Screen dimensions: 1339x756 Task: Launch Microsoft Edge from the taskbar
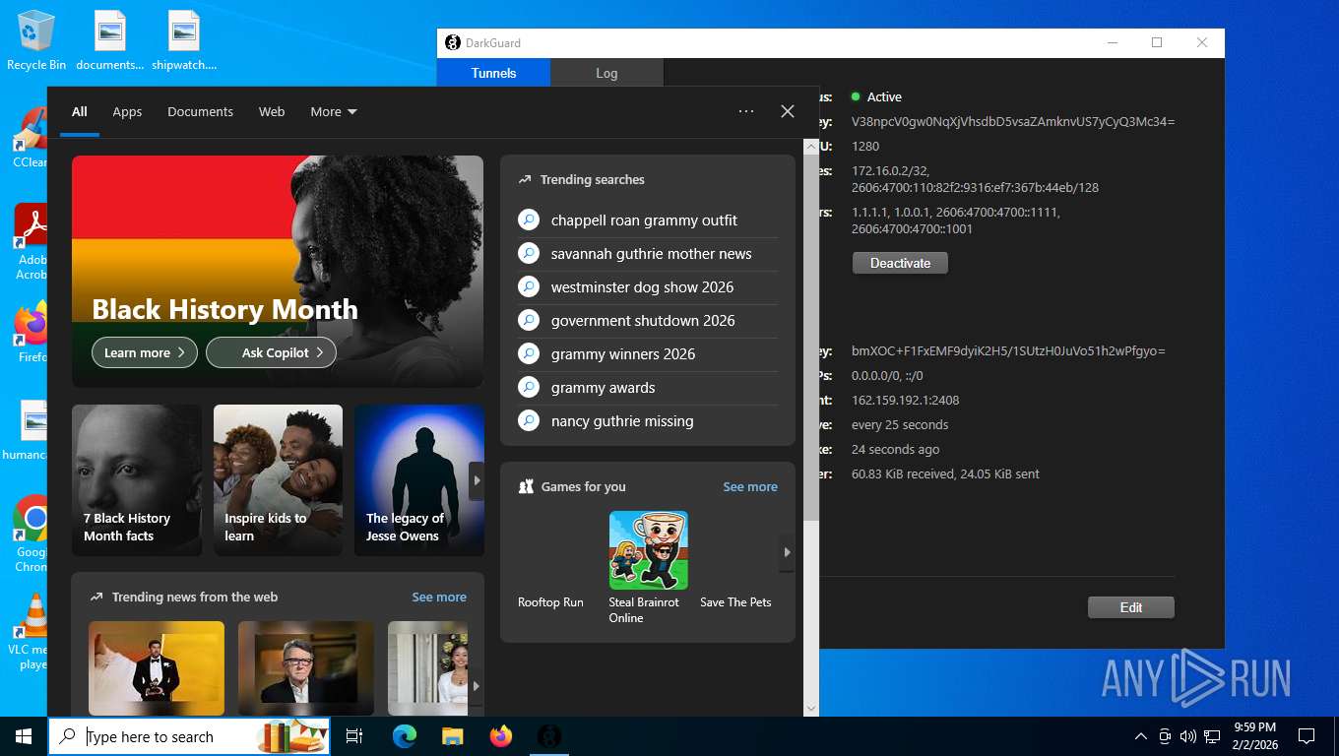click(405, 735)
